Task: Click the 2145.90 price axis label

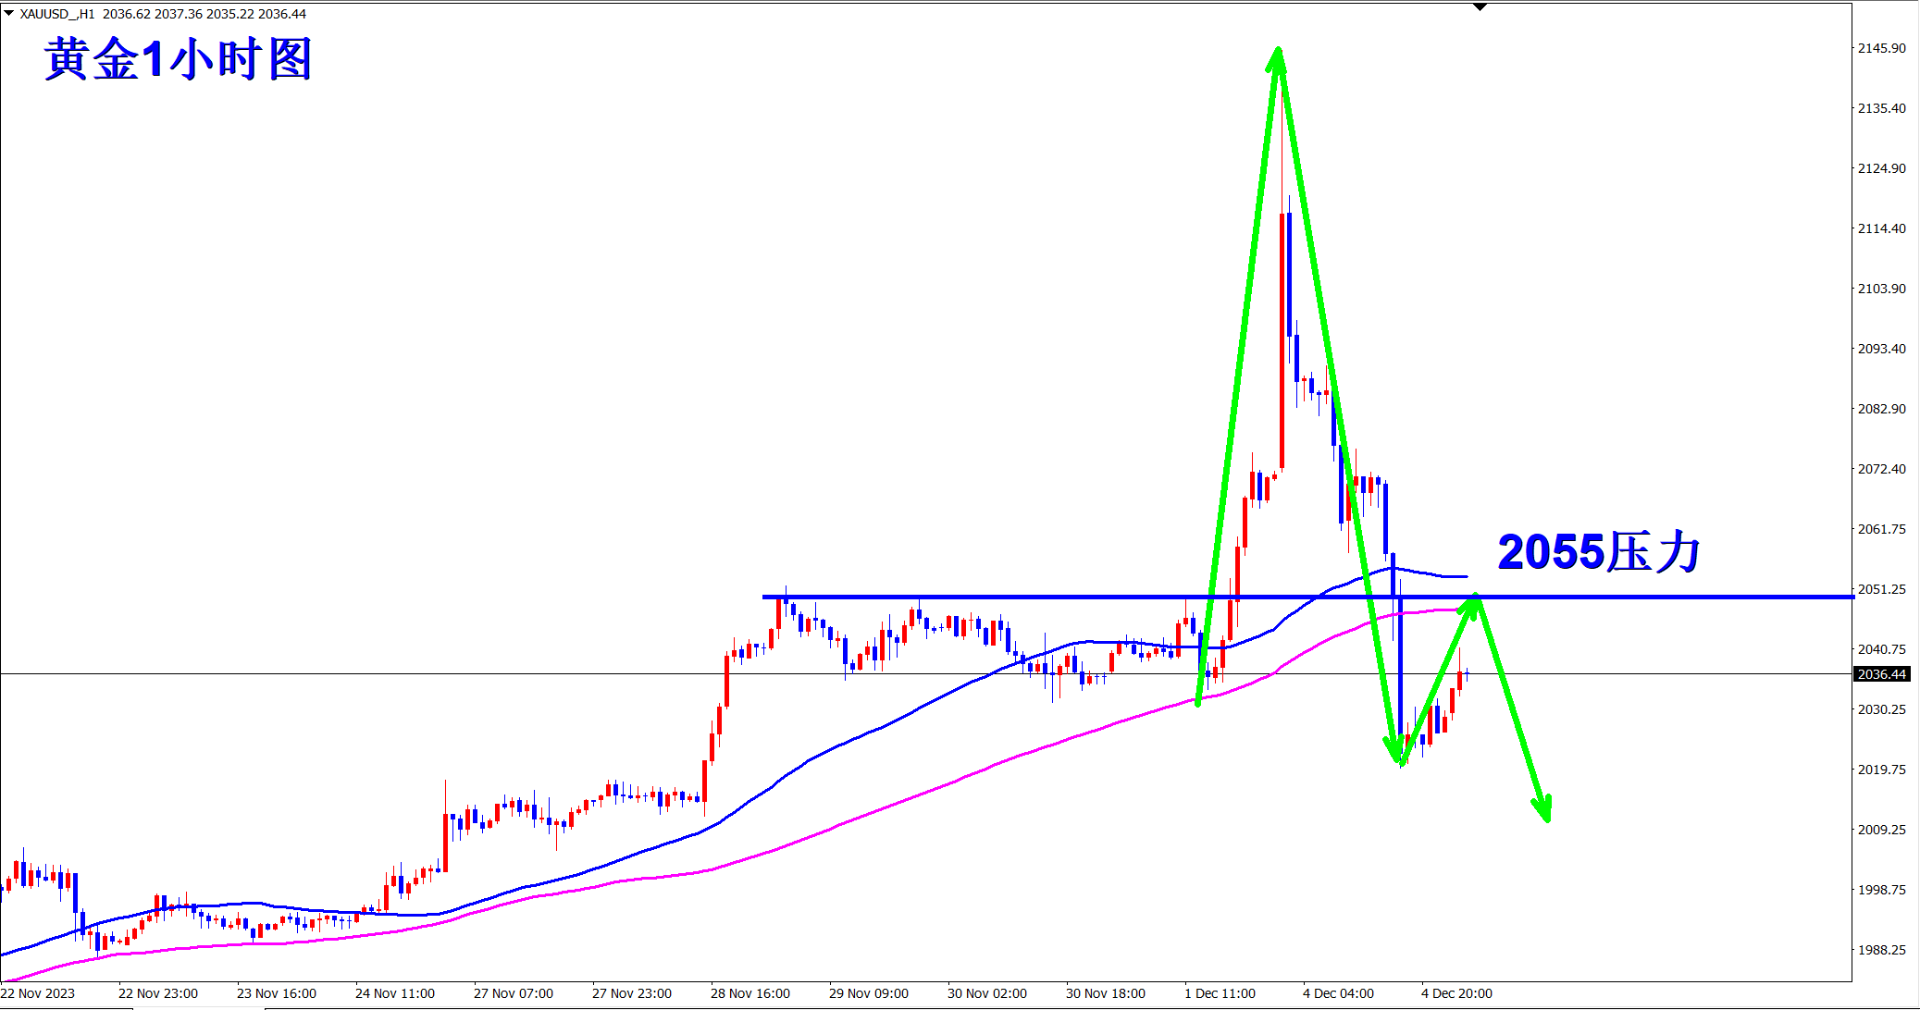Action: coord(1882,48)
